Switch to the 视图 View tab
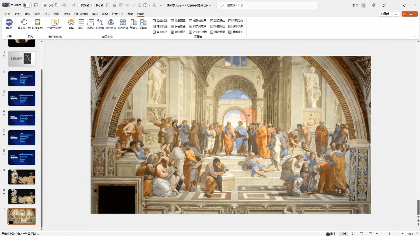Screen dimensions: 420x236 [x=105, y=14]
